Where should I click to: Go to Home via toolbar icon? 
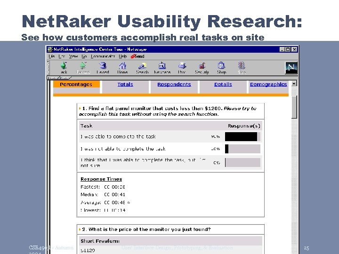pos(122,68)
